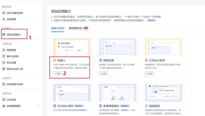Click the 测试企业和人员 icon
The image size is (205, 116).
pyautogui.click(x=4, y=69)
